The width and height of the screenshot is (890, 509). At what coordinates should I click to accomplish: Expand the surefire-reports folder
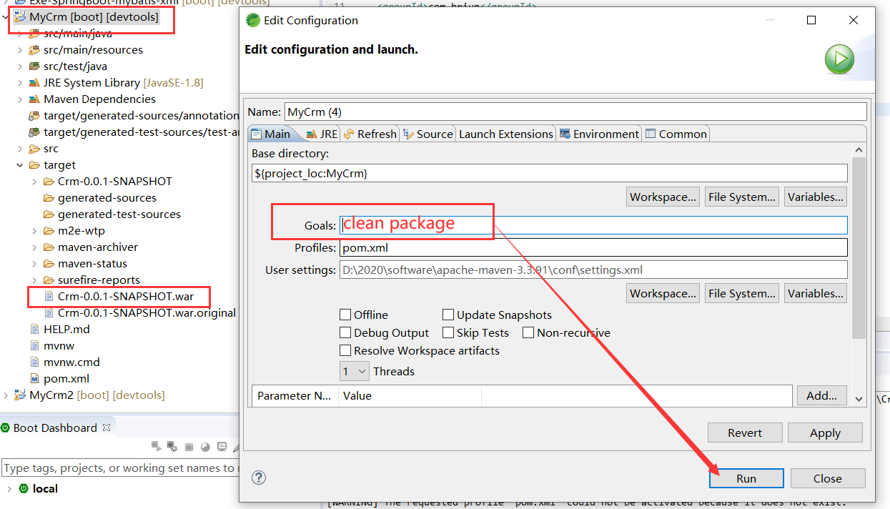click(x=34, y=280)
